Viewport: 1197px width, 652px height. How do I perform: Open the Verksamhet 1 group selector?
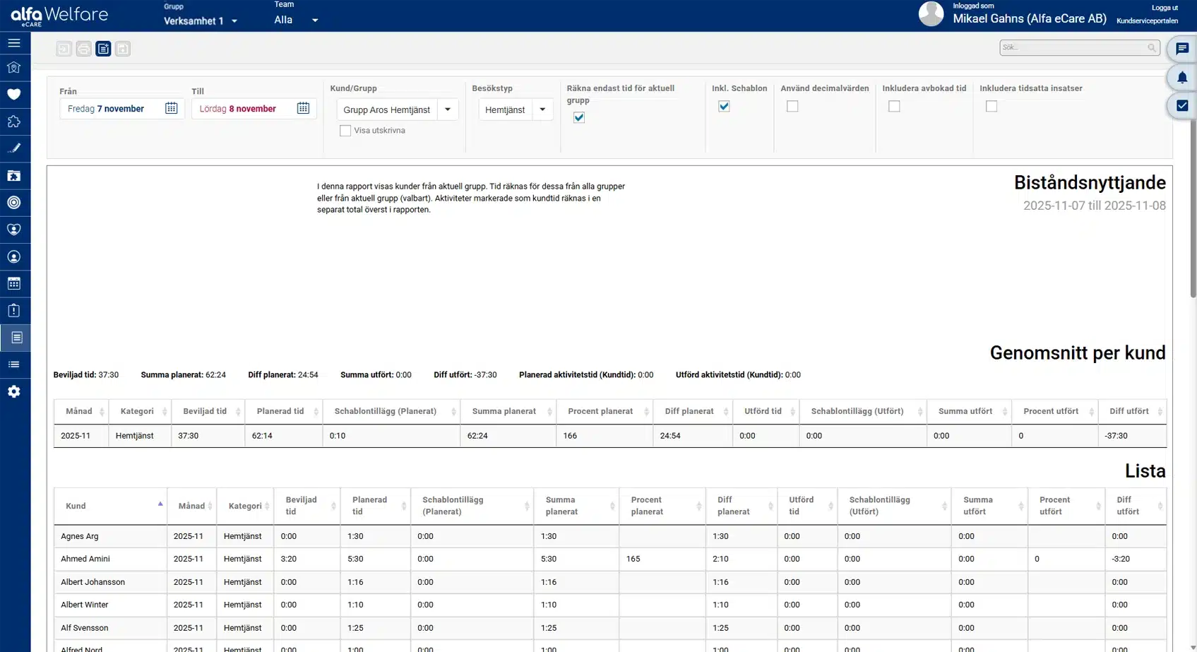pos(234,20)
